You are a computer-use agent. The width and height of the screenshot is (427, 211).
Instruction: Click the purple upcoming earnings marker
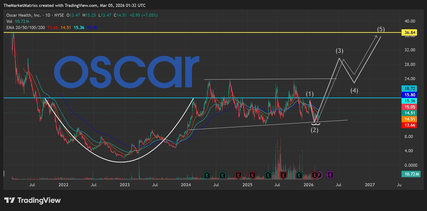(x=330, y=174)
